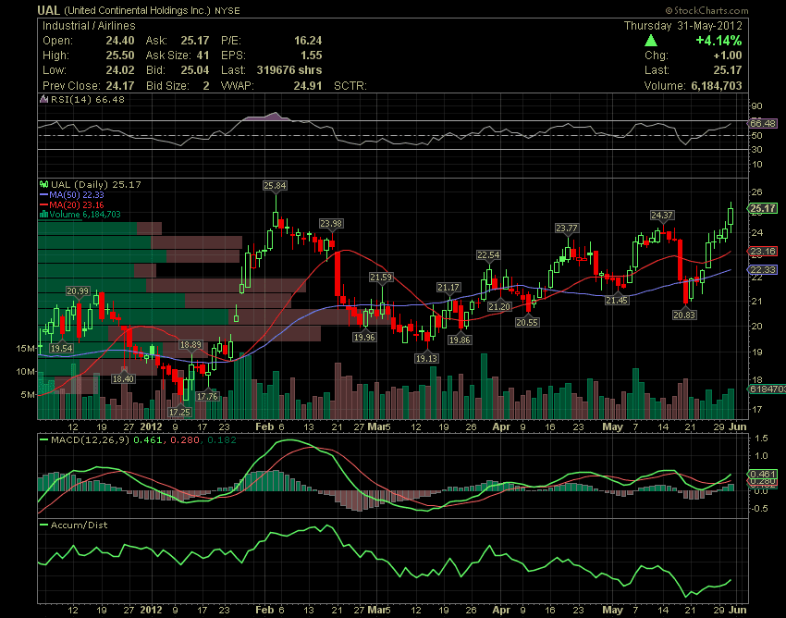Click the 66.48 RSI axis tag
This screenshot has width=786, height=618.
point(763,123)
